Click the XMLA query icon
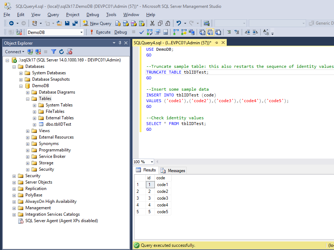Viewport: 334px width, 250px height. [142, 24]
